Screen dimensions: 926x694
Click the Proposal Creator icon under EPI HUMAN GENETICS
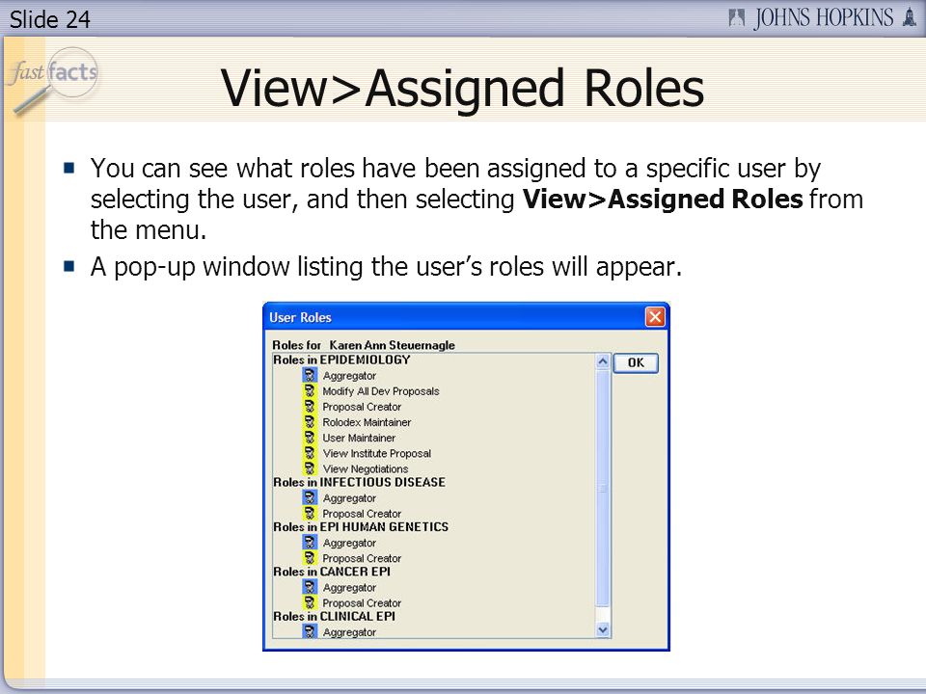(x=310, y=558)
